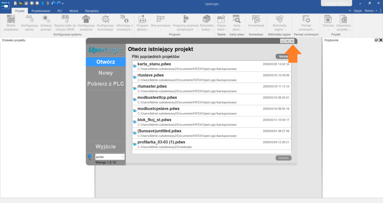
Task: Select Pobierz z PLC in the sidebar
Action: coord(106,84)
